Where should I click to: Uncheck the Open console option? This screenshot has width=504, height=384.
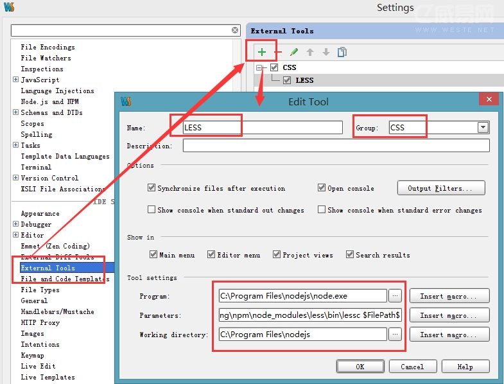tap(322, 188)
